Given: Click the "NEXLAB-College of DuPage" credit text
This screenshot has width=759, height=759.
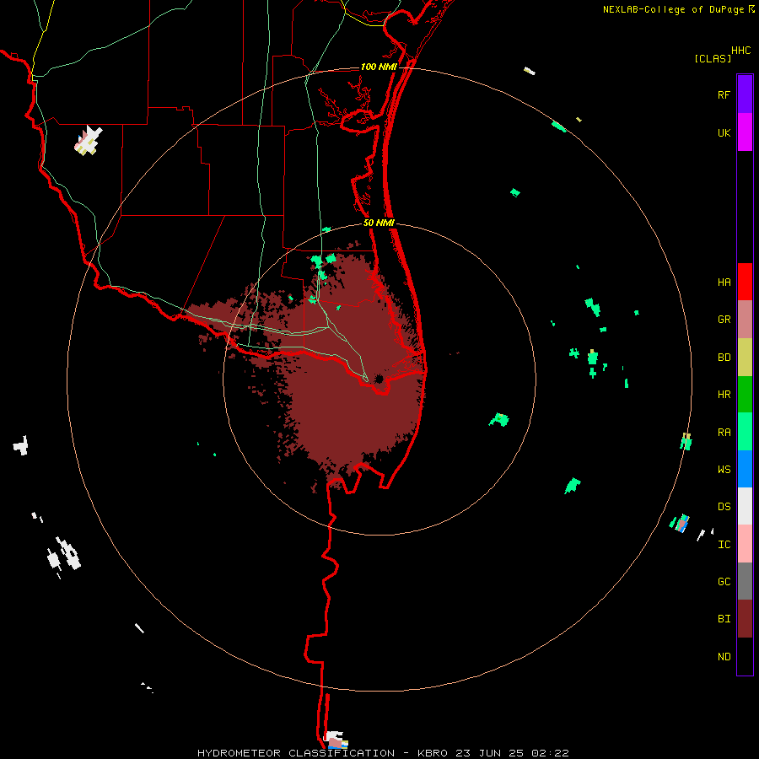Looking at the screenshot, I should (x=673, y=9).
